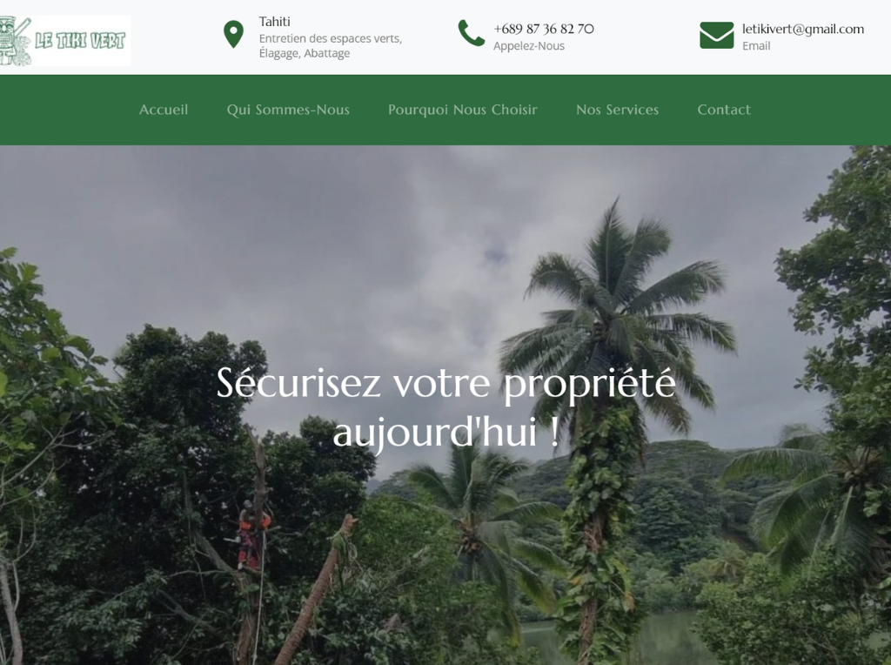Click the Le Tiki Vert logo
Screen dimensions: 891x665
[x=64, y=40]
